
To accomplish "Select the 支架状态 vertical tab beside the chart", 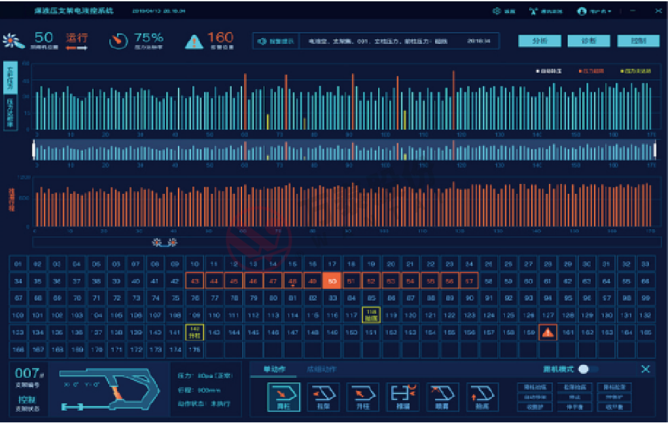I will pyautogui.click(x=10, y=77).
